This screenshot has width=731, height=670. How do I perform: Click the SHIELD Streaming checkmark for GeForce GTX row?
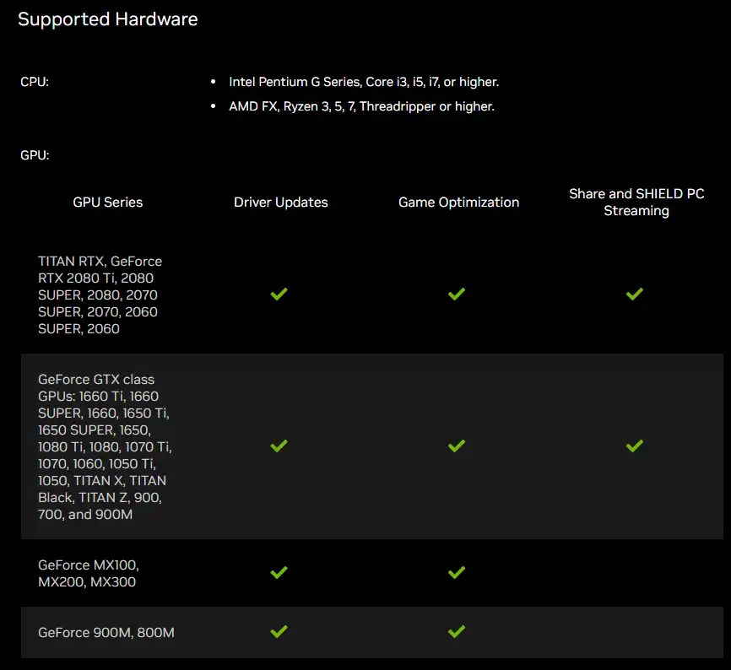(x=634, y=446)
